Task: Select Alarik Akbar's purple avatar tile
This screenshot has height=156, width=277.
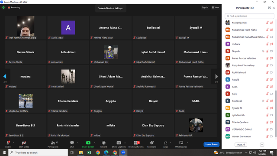Action: 68,28
